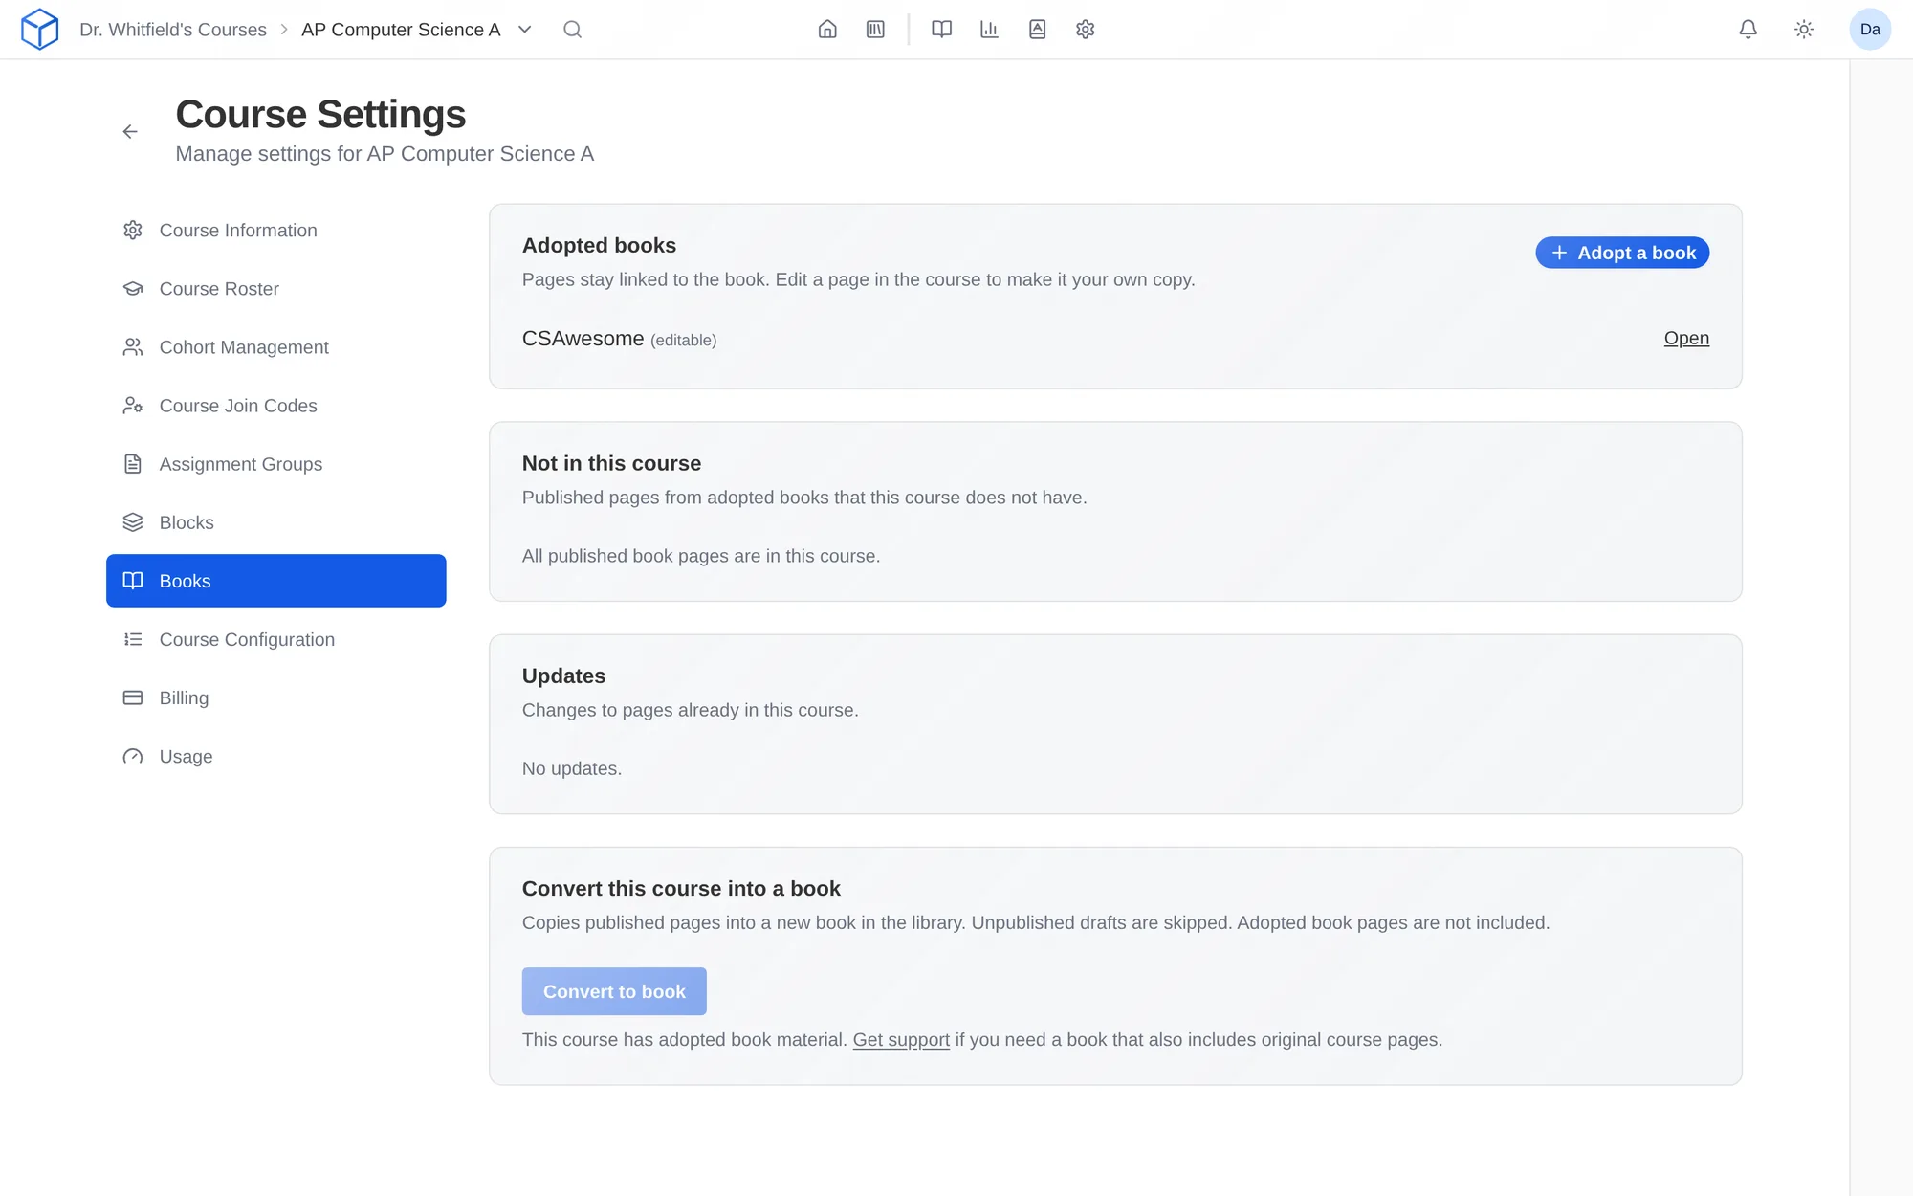
Task: Open the book icon in top nav
Action: pyautogui.click(x=941, y=30)
